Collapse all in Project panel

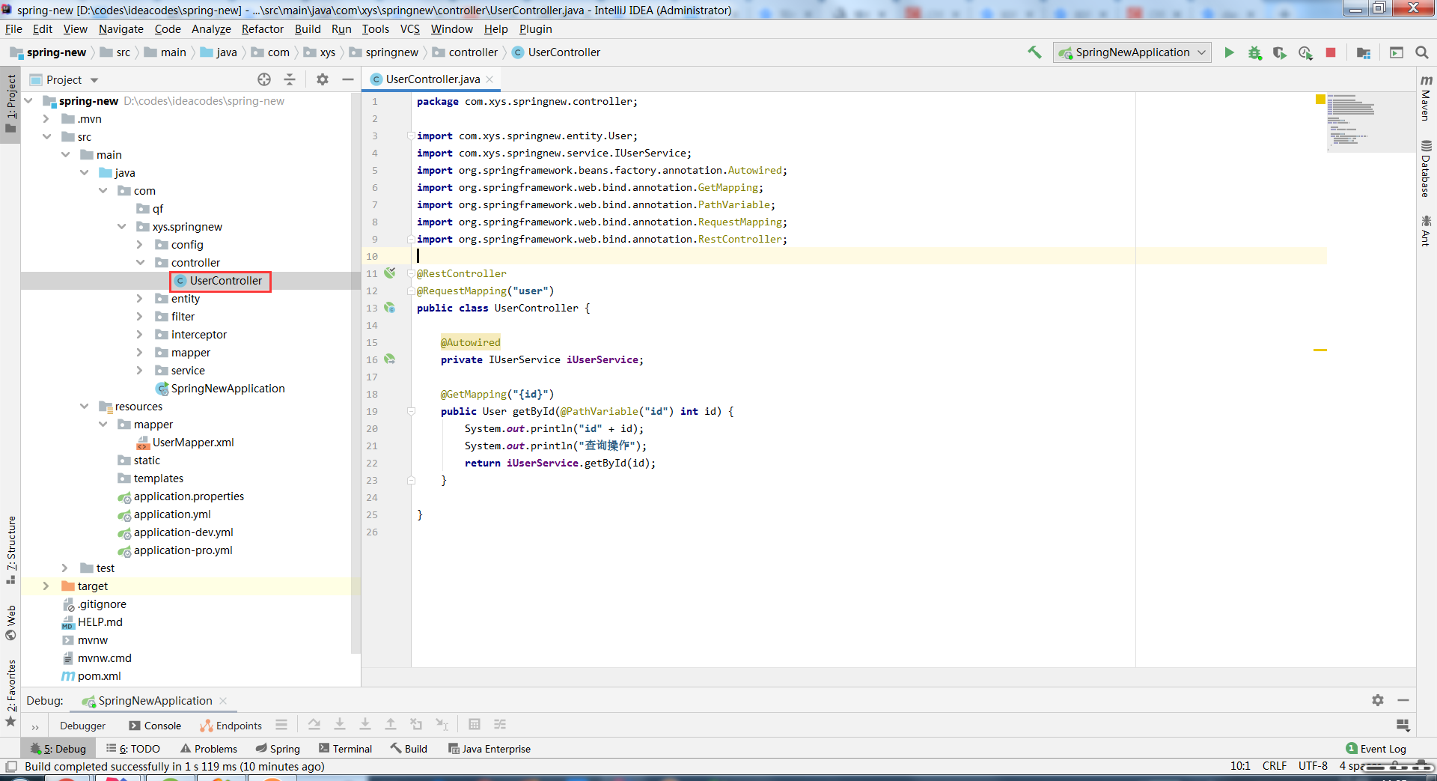click(x=290, y=79)
